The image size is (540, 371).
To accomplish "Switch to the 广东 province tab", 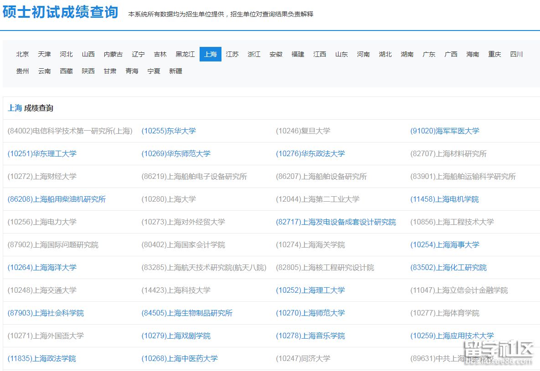I will coord(428,54).
